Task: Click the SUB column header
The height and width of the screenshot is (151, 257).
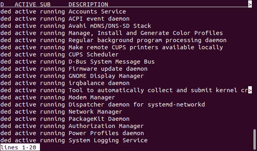Action: click(x=45, y=4)
